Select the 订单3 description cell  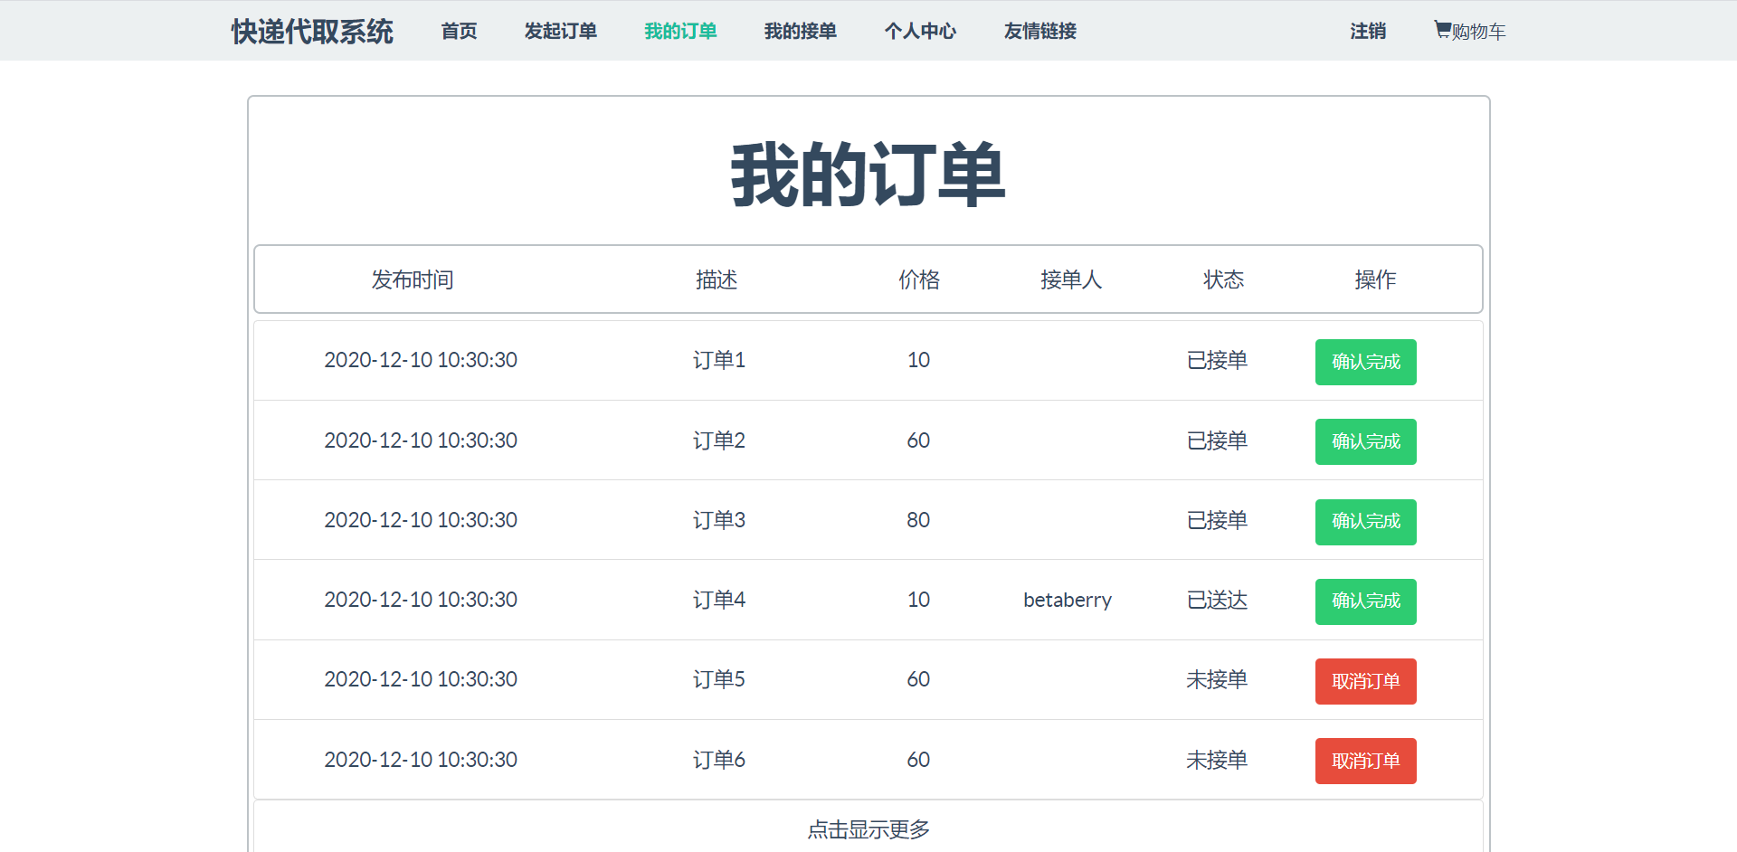719,520
